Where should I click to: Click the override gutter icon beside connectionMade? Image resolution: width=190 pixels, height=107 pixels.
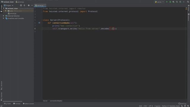39,23
